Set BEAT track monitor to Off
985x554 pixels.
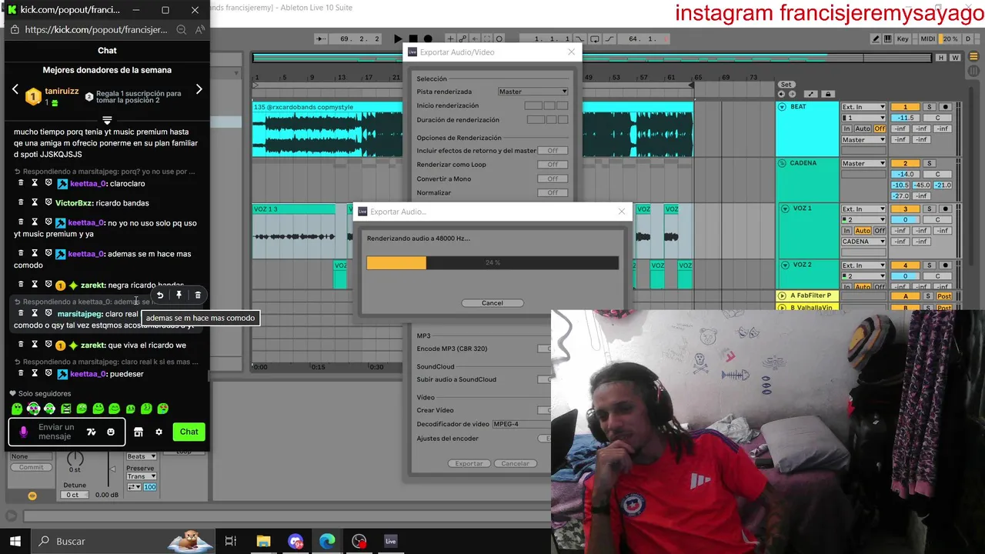880,128
